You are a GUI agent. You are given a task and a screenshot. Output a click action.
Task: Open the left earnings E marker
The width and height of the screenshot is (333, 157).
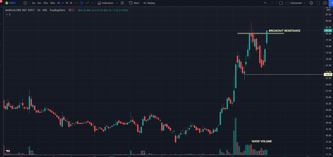[x=31, y=153]
